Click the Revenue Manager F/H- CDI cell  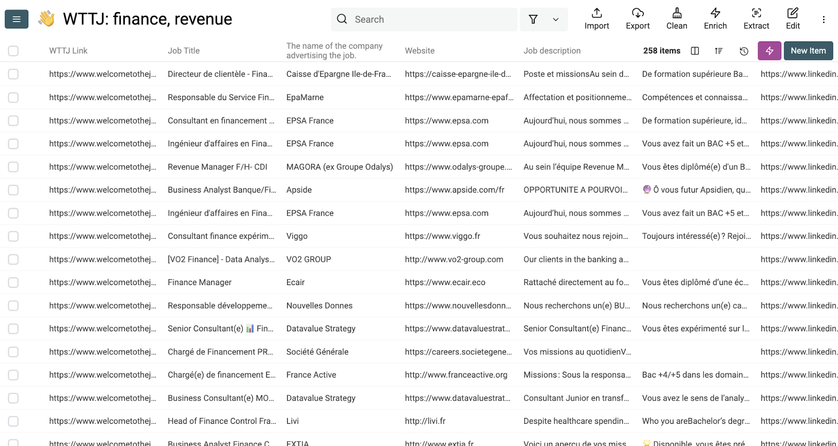click(x=217, y=167)
